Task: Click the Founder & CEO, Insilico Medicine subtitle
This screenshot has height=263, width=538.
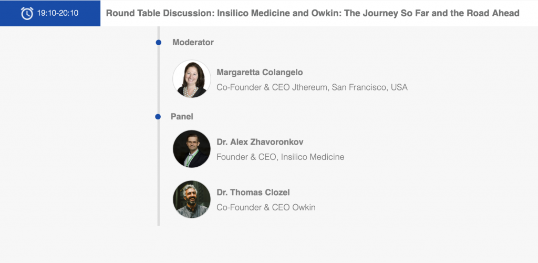Action: pos(281,157)
